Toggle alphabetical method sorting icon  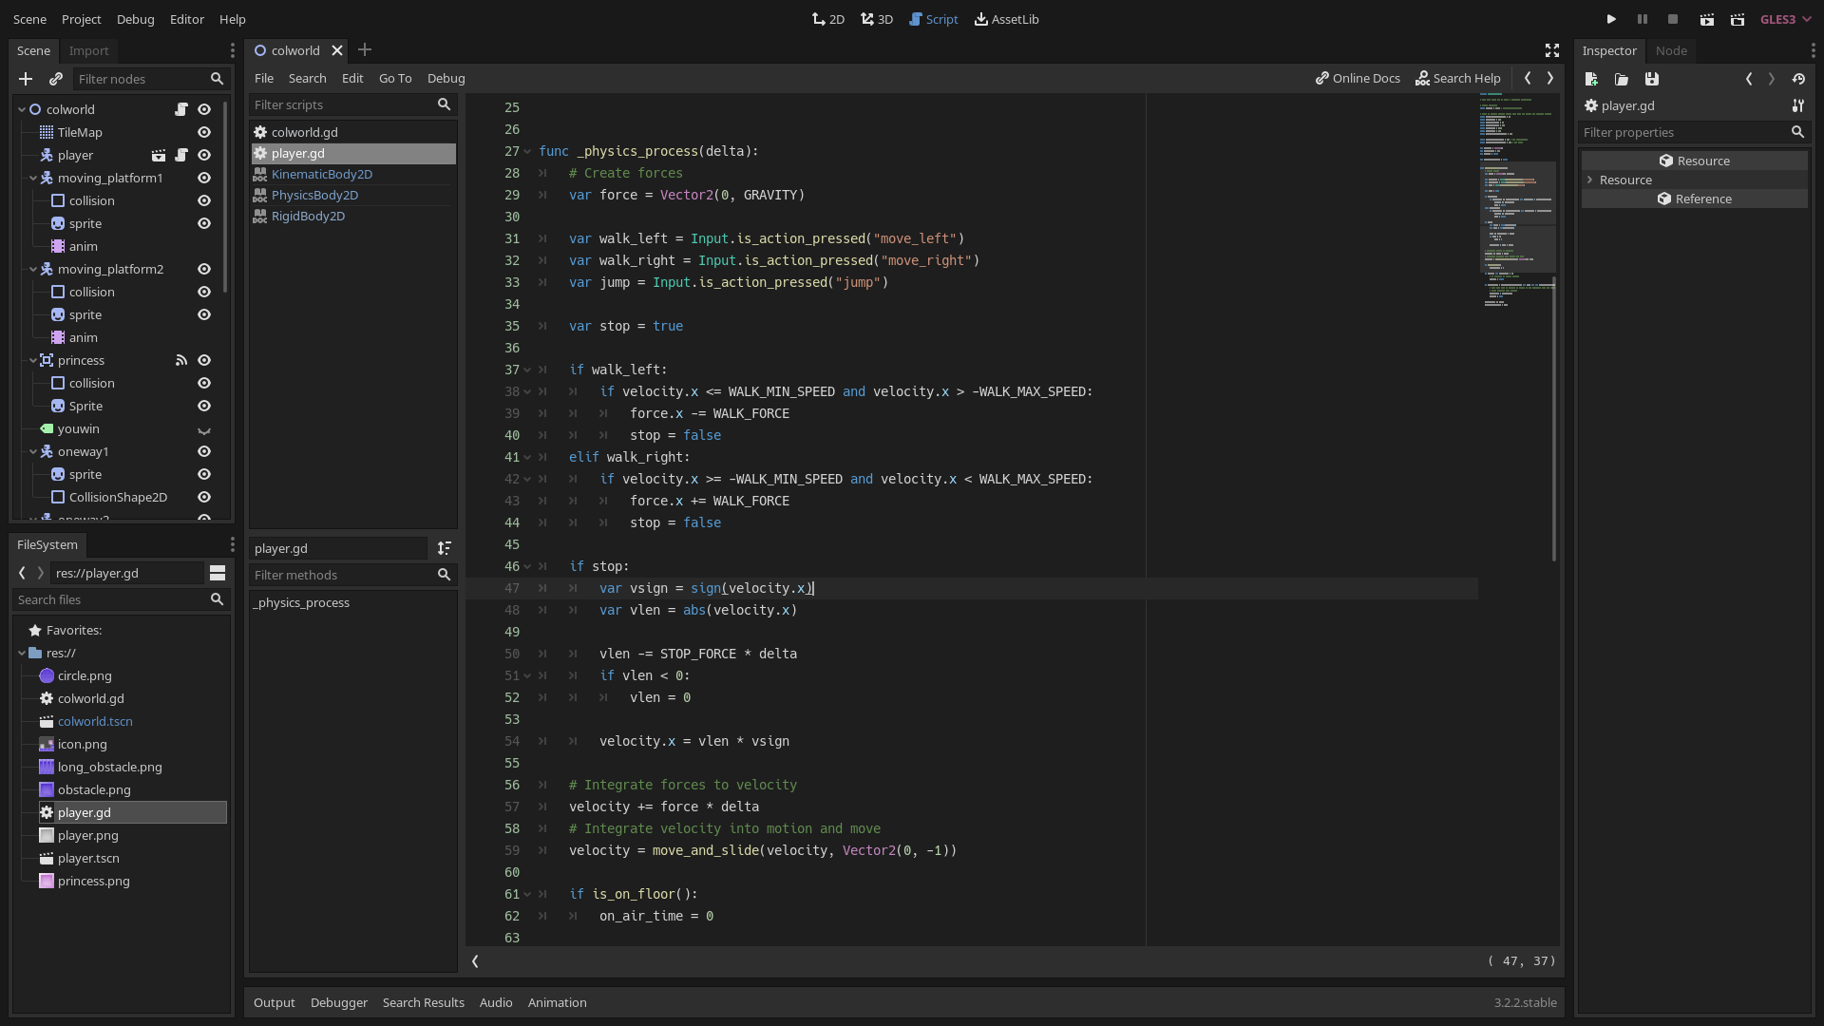pos(444,548)
